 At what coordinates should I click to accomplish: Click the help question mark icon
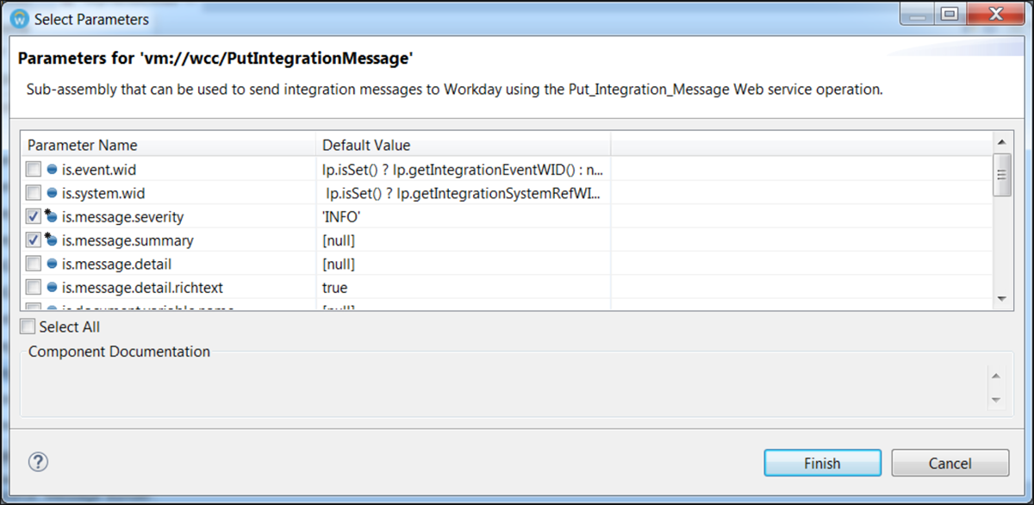tap(37, 462)
